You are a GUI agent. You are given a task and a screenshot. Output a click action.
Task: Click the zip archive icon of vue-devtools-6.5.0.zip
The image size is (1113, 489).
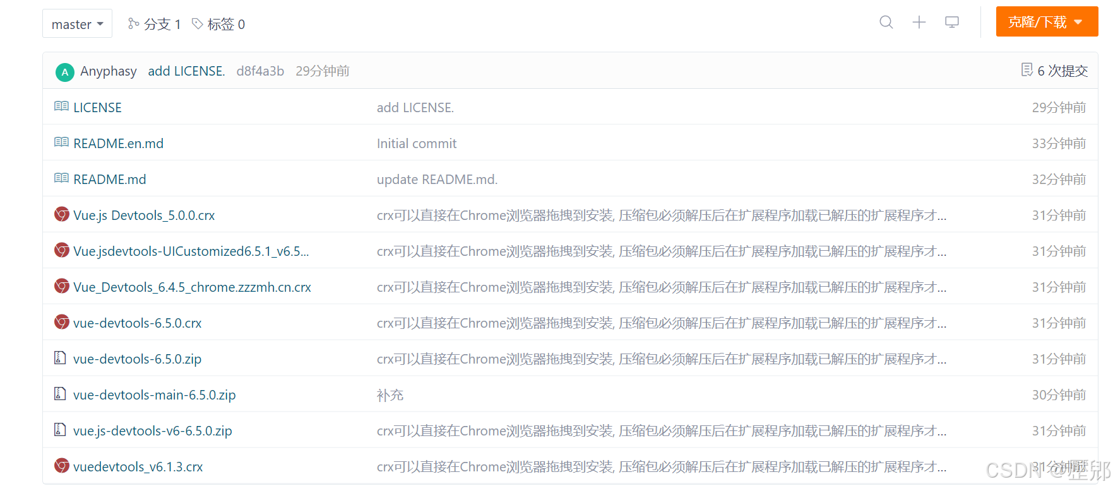coord(60,358)
